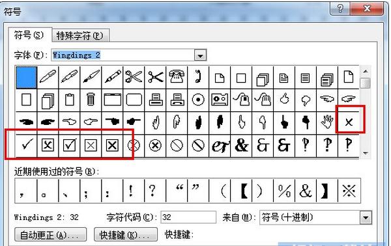This screenshot has height=246, width=391.
Task: Select the right double quote in recent symbols
Action: (198, 191)
